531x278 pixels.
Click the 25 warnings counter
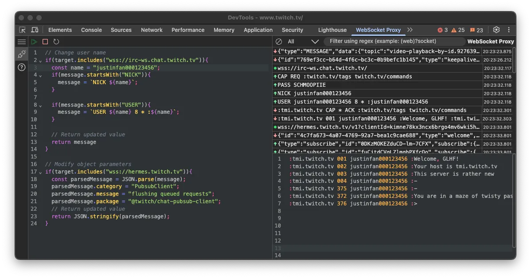click(458, 30)
